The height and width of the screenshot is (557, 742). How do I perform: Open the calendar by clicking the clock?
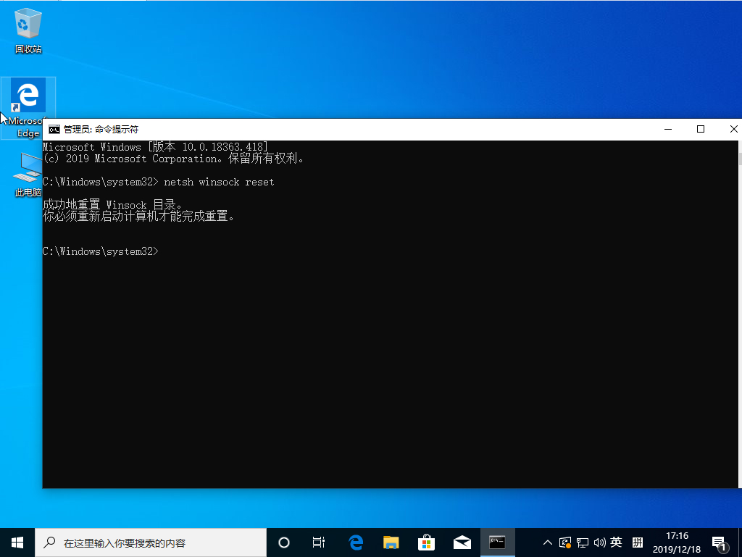(x=677, y=542)
